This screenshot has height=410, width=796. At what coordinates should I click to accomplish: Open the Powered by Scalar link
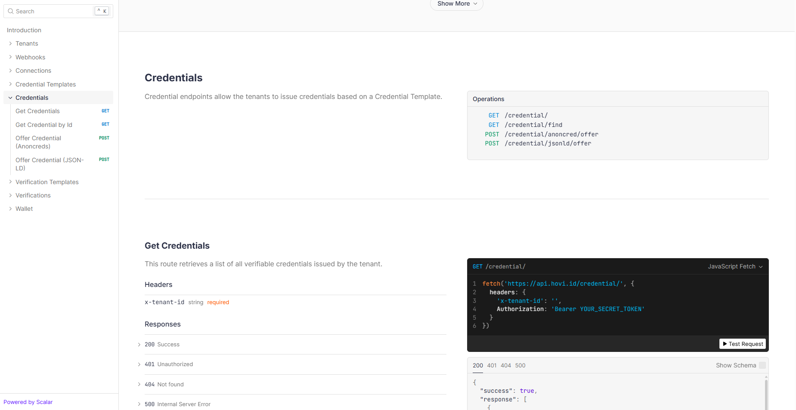pos(28,402)
